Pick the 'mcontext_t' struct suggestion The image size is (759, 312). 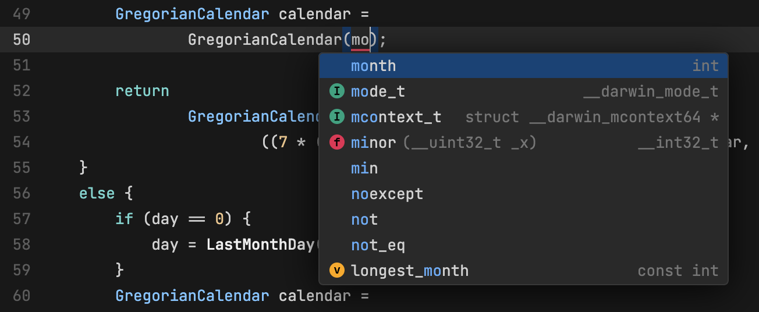tap(396, 117)
